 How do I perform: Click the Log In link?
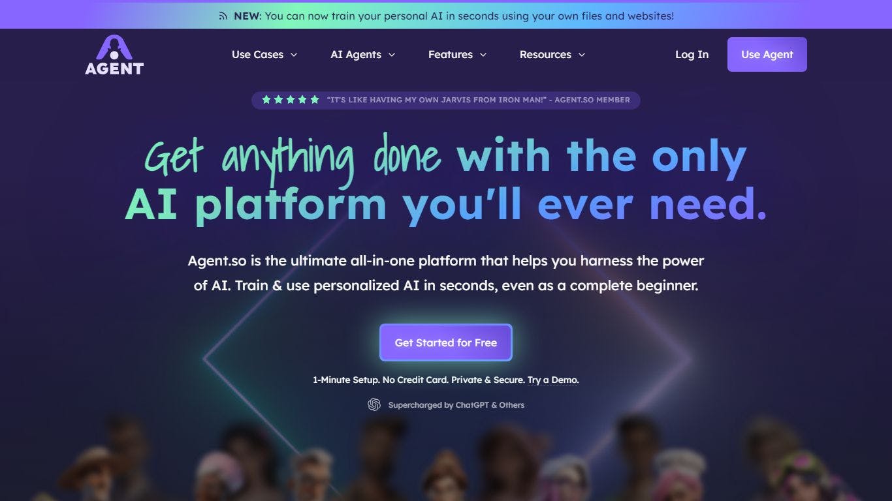coord(692,54)
